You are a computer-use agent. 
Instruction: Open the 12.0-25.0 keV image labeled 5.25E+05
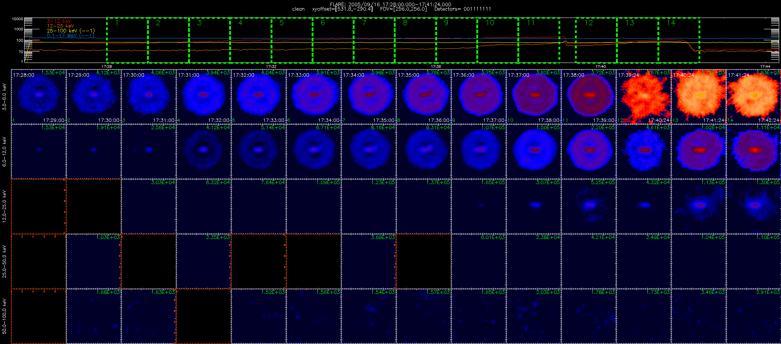click(x=588, y=206)
